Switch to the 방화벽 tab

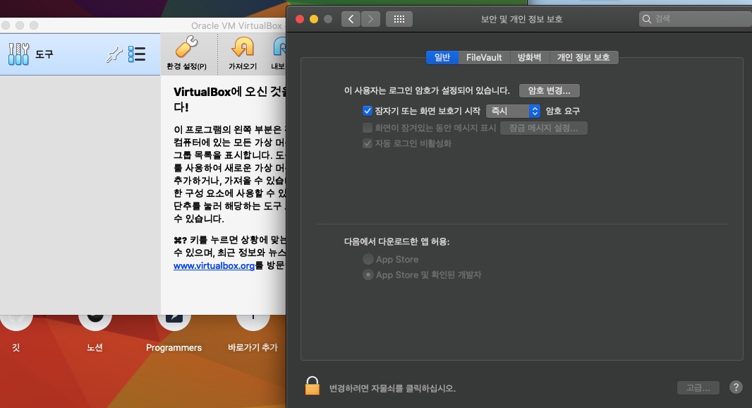(530, 57)
